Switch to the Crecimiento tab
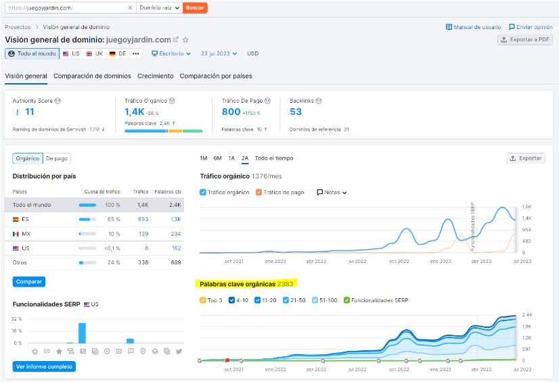This screenshot has height=382, width=559. pyautogui.click(x=156, y=76)
